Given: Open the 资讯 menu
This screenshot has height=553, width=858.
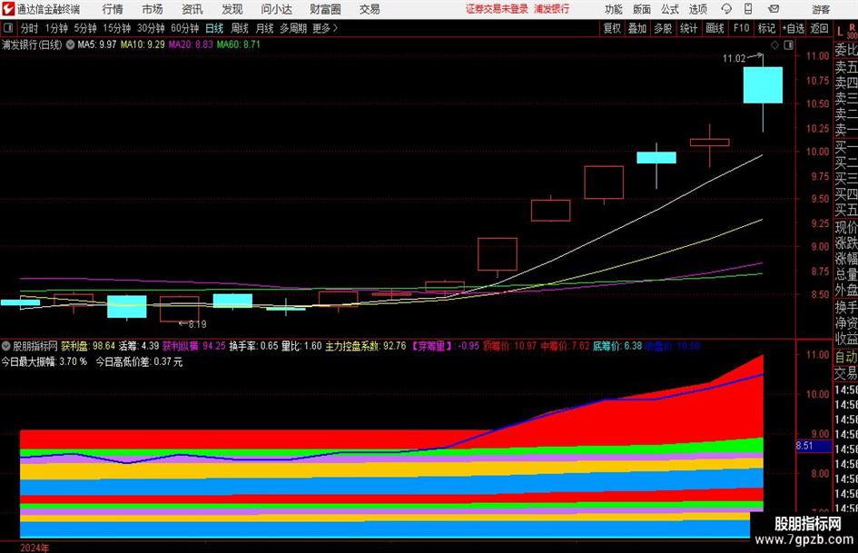Looking at the screenshot, I should coord(192,9).
